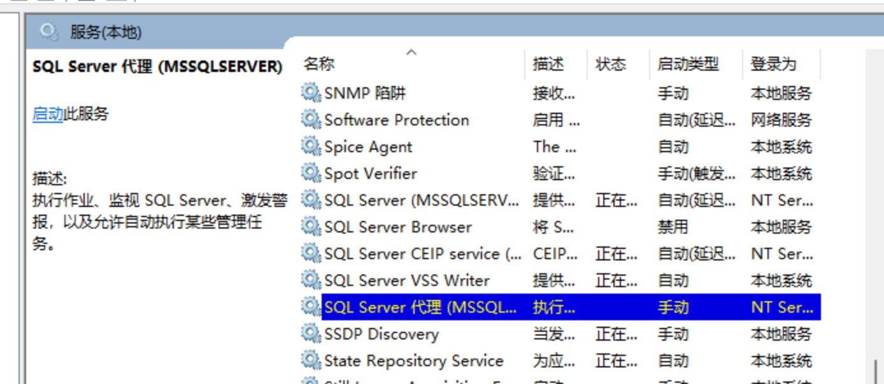Viewport: 884px width, 384px height.
Task: Click the 服务(本地) magnifier icon in header
Action: point(48,32)
